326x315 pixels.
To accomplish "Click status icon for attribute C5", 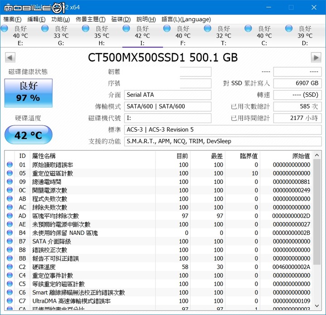I will (x=10, y=284).
